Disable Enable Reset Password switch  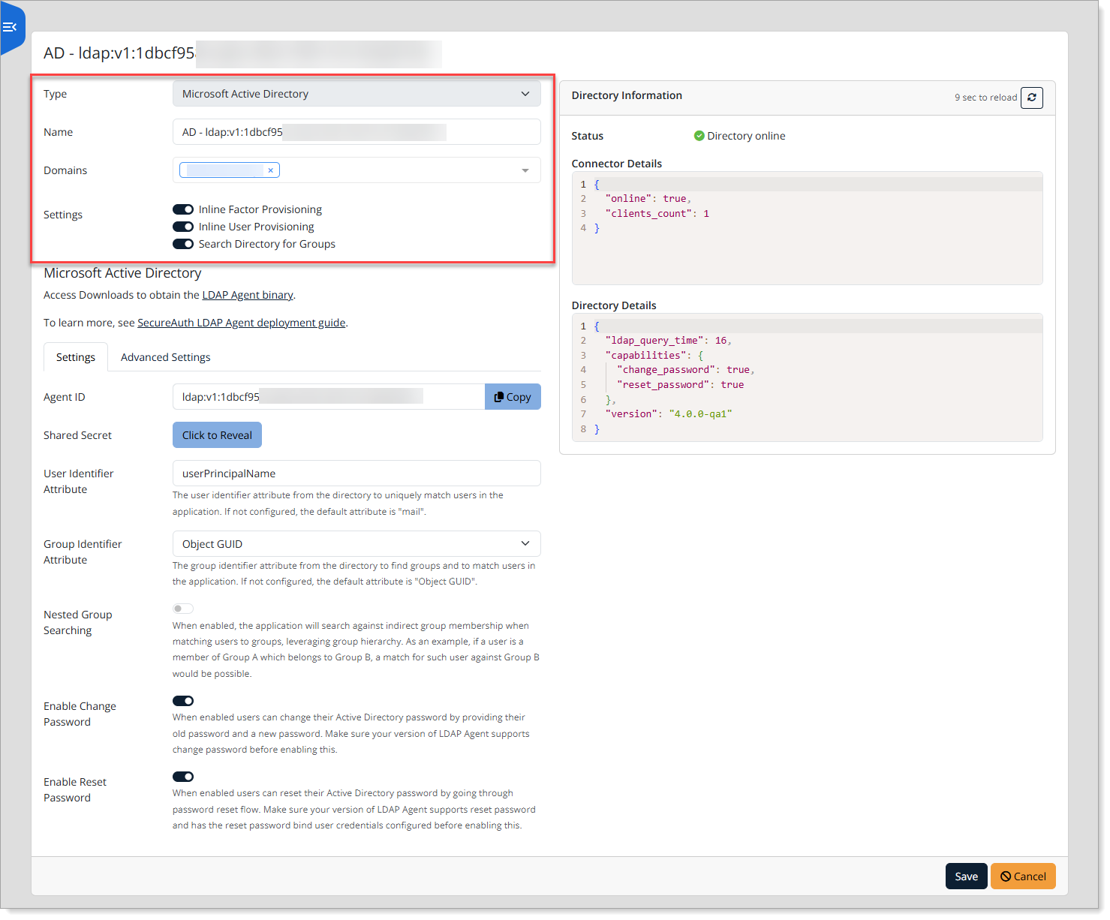coord(183,777)
